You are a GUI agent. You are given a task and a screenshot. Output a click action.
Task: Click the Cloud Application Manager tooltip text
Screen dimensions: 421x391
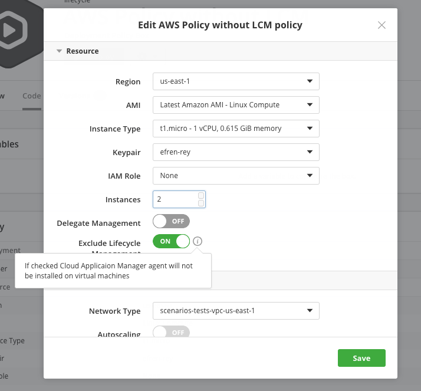(108, 271)
